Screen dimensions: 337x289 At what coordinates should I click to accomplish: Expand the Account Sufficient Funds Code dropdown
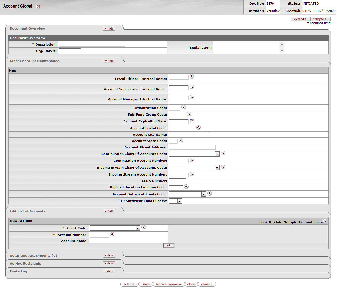187,194
